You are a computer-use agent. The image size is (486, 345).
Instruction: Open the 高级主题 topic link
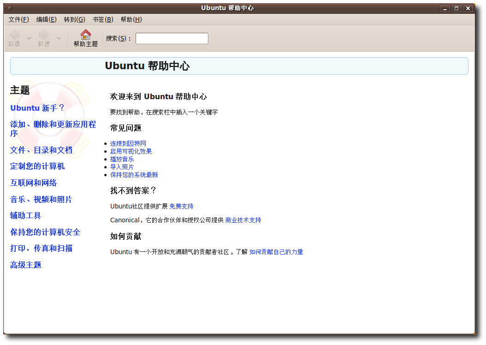click(x=26, y=265)
